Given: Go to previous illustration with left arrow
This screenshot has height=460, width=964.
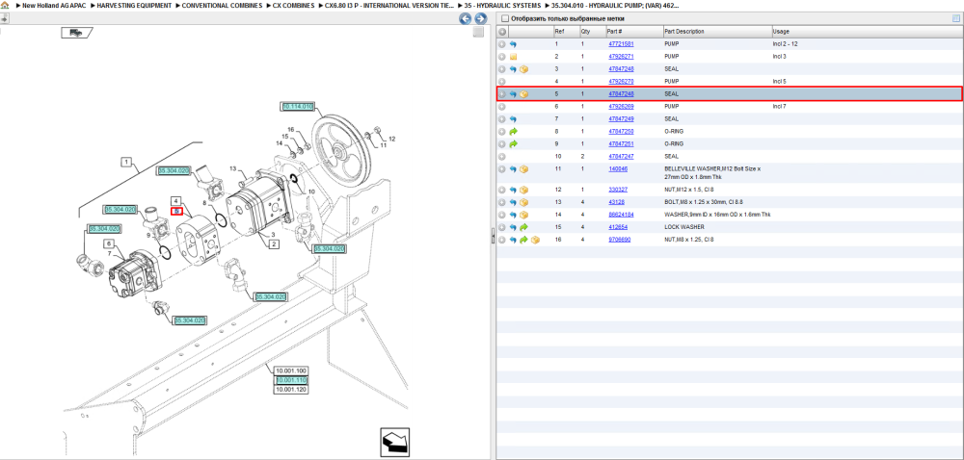Looking at the screenshot, I should tap(466, 18).
